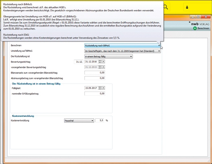The width and height of the screenshot is (212, 164).
Task: Click the Abzinsungsbetrag amount field
Action: pyautogui.click(x=95, y=78)
